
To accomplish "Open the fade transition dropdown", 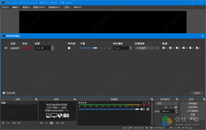I will pyautogui.click(x=167, y=103).
